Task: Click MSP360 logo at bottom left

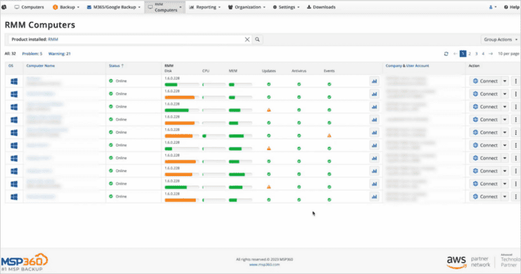Action: tap(25, 262)
